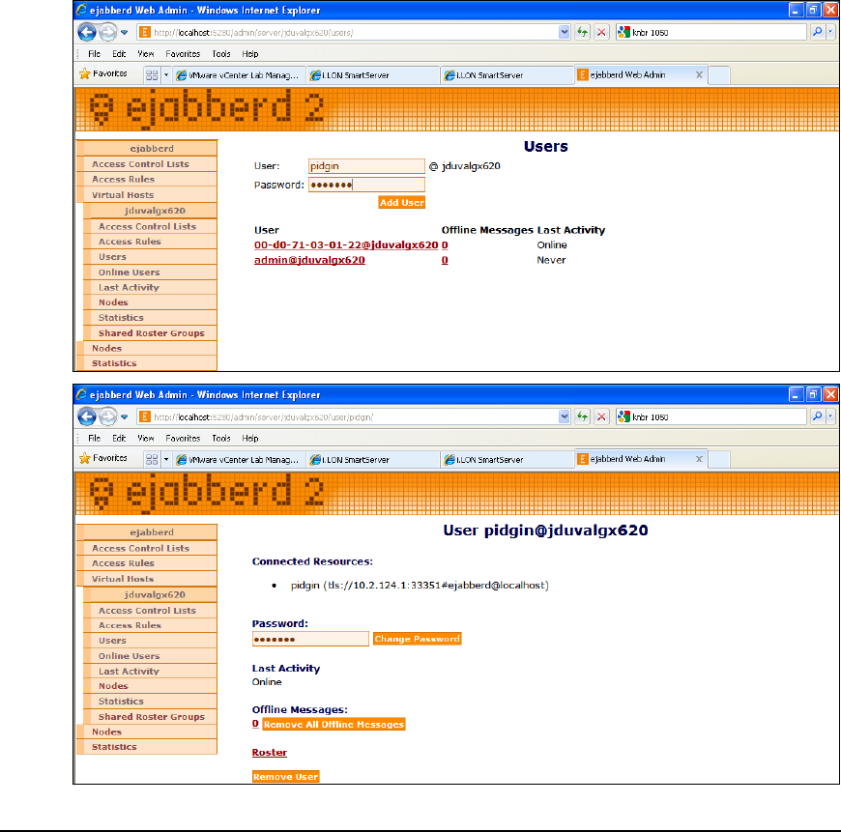This screenshot has width=841, height=832.
Task: Expand address bar dropdown in top window
Action: pyautogui.click(x=564, y=32)
